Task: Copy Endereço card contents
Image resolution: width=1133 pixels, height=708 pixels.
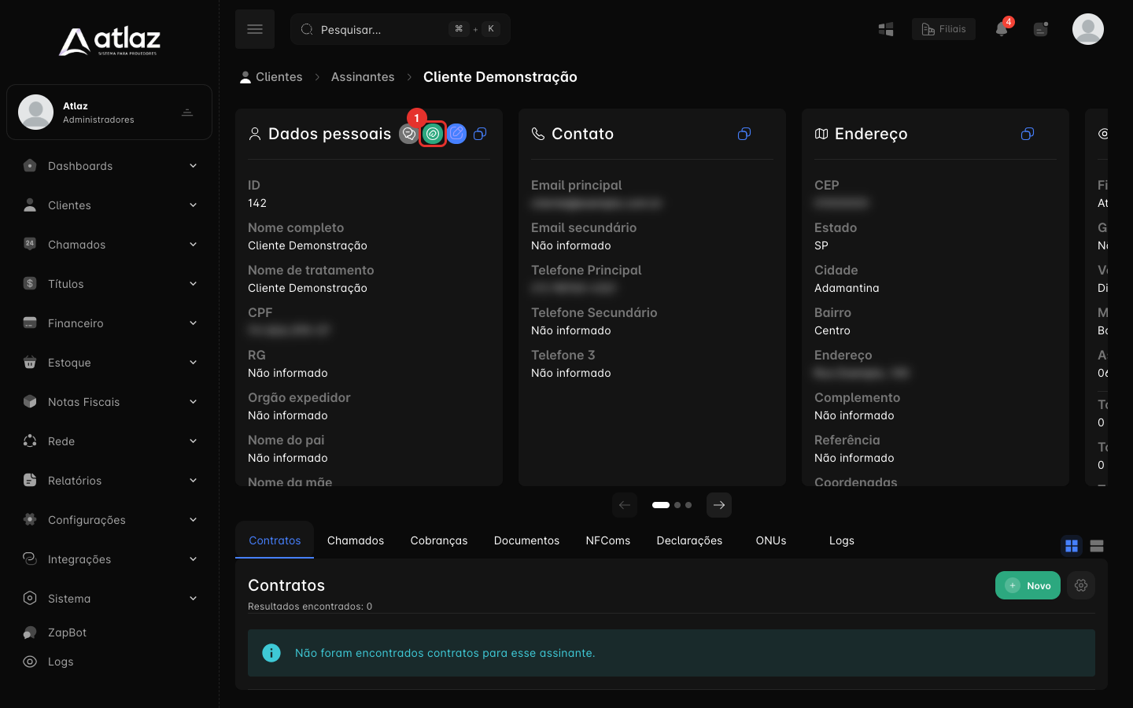Action: 1028,134
